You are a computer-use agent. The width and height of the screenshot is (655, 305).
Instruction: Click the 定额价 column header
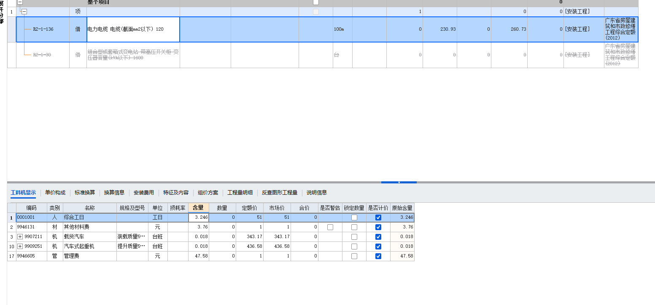click(x=250, y=208)
